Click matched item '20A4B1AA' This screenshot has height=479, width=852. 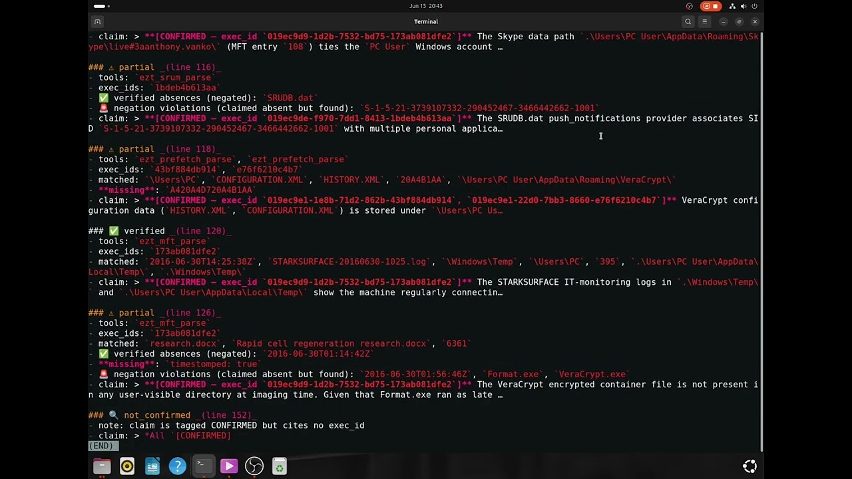(x=421, y=180)
